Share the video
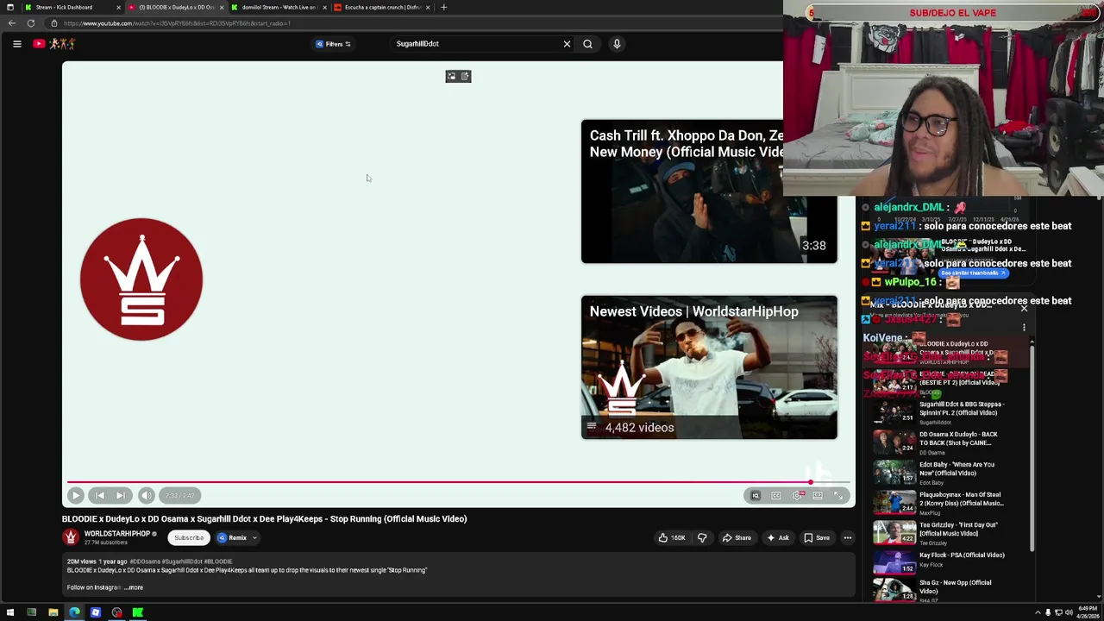This screenshot has width=1104, height=621. point(737,537)
